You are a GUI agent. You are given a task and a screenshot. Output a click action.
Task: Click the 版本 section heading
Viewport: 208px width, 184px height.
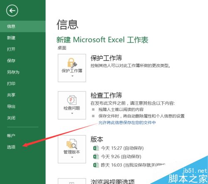pyautogui.click(x=97, y=139)
